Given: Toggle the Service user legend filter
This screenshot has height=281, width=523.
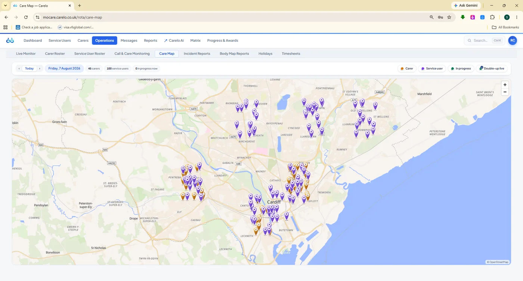Looking at the screenshot, I should (432, 69).
